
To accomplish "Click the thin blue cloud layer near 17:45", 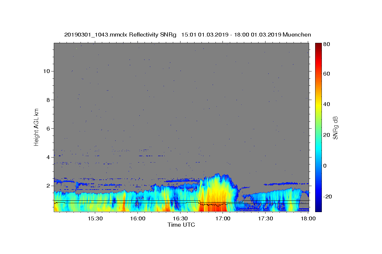I will point(282,184).
